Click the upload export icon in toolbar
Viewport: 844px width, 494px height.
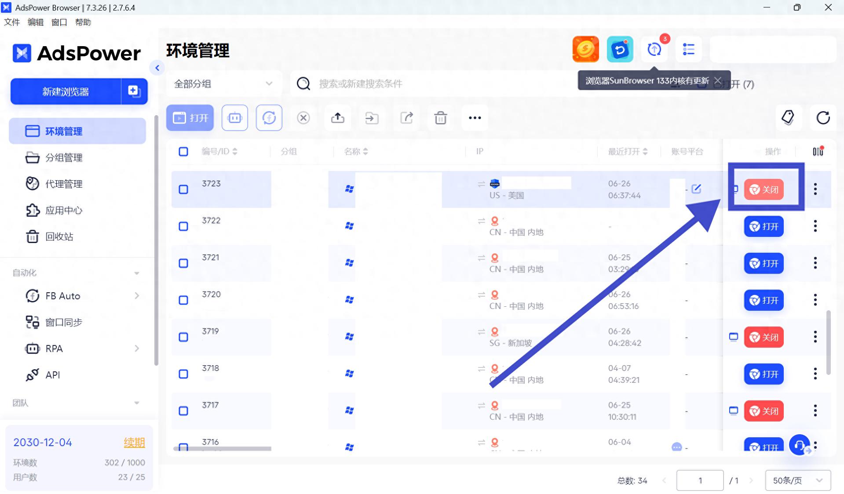pos(337,118)
